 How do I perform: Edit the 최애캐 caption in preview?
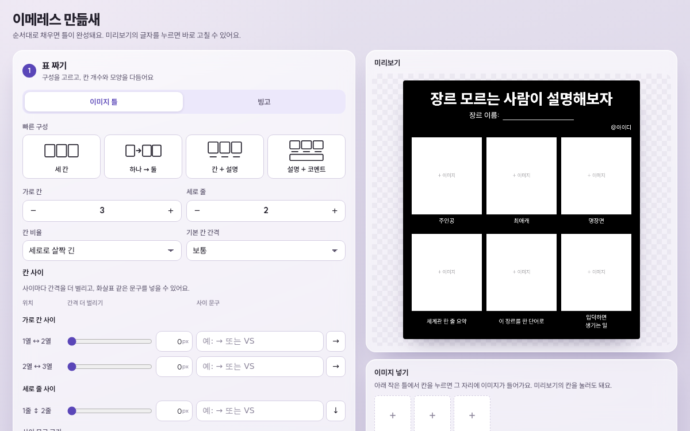[522, 221]
